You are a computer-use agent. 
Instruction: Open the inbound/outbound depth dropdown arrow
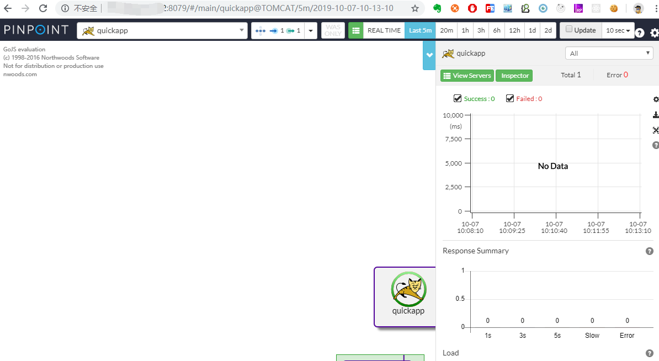311,30
